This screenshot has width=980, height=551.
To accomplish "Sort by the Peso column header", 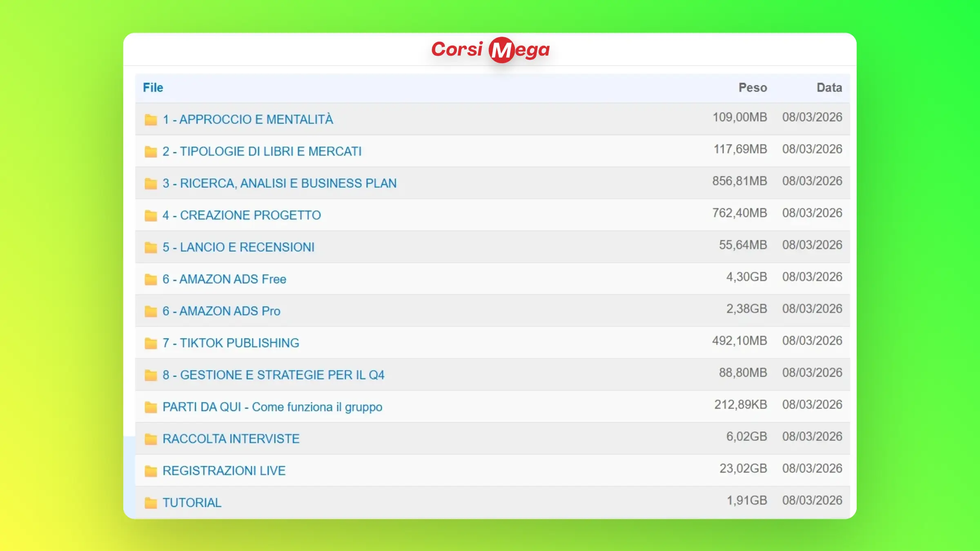I will (x=753, y=88).
